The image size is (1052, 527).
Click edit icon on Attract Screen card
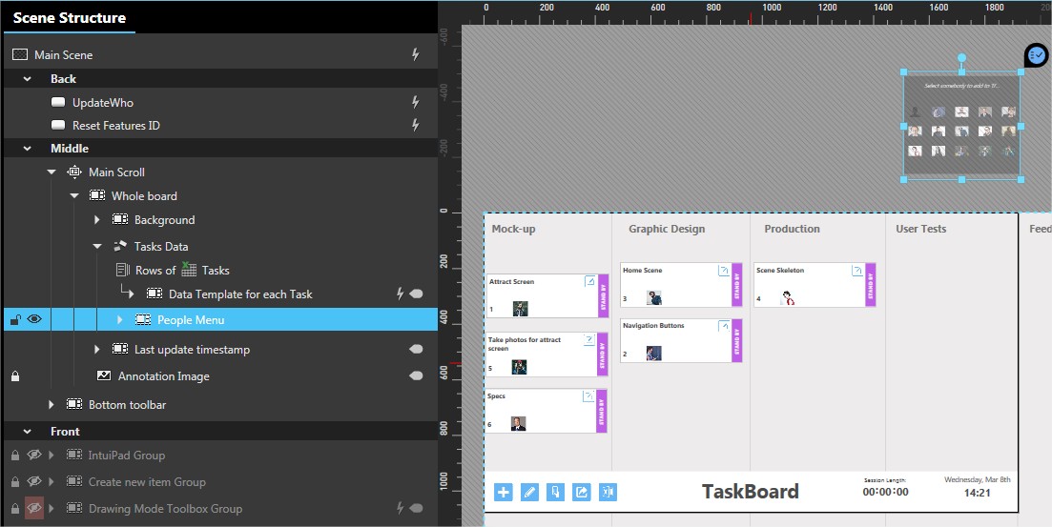coord(589,281)
